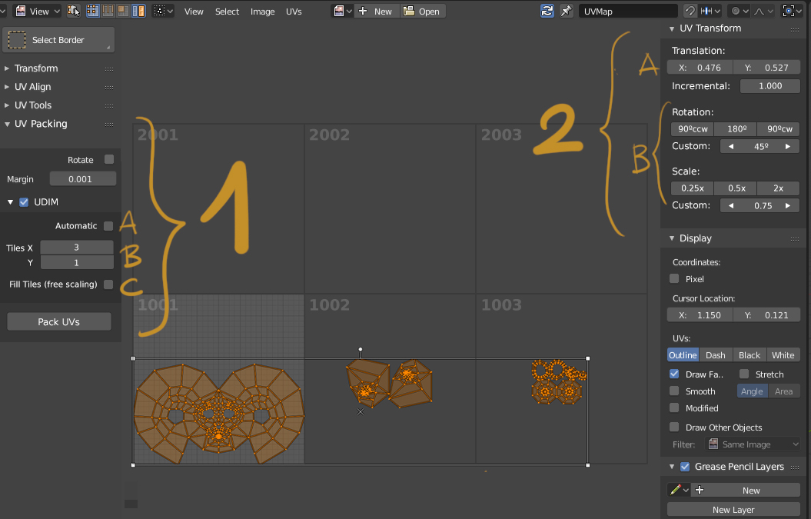Uncheck the UDIM checkbox
This screenshot has height=519, width=811.
click(24, 202)
